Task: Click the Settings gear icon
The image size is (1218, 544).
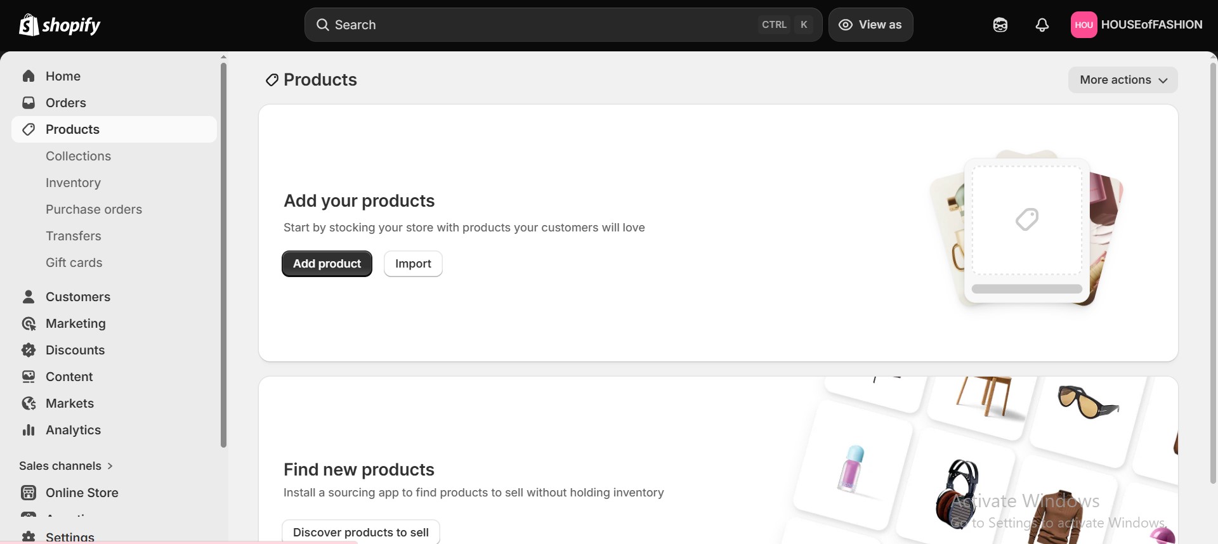Action: tap(29, 537)
